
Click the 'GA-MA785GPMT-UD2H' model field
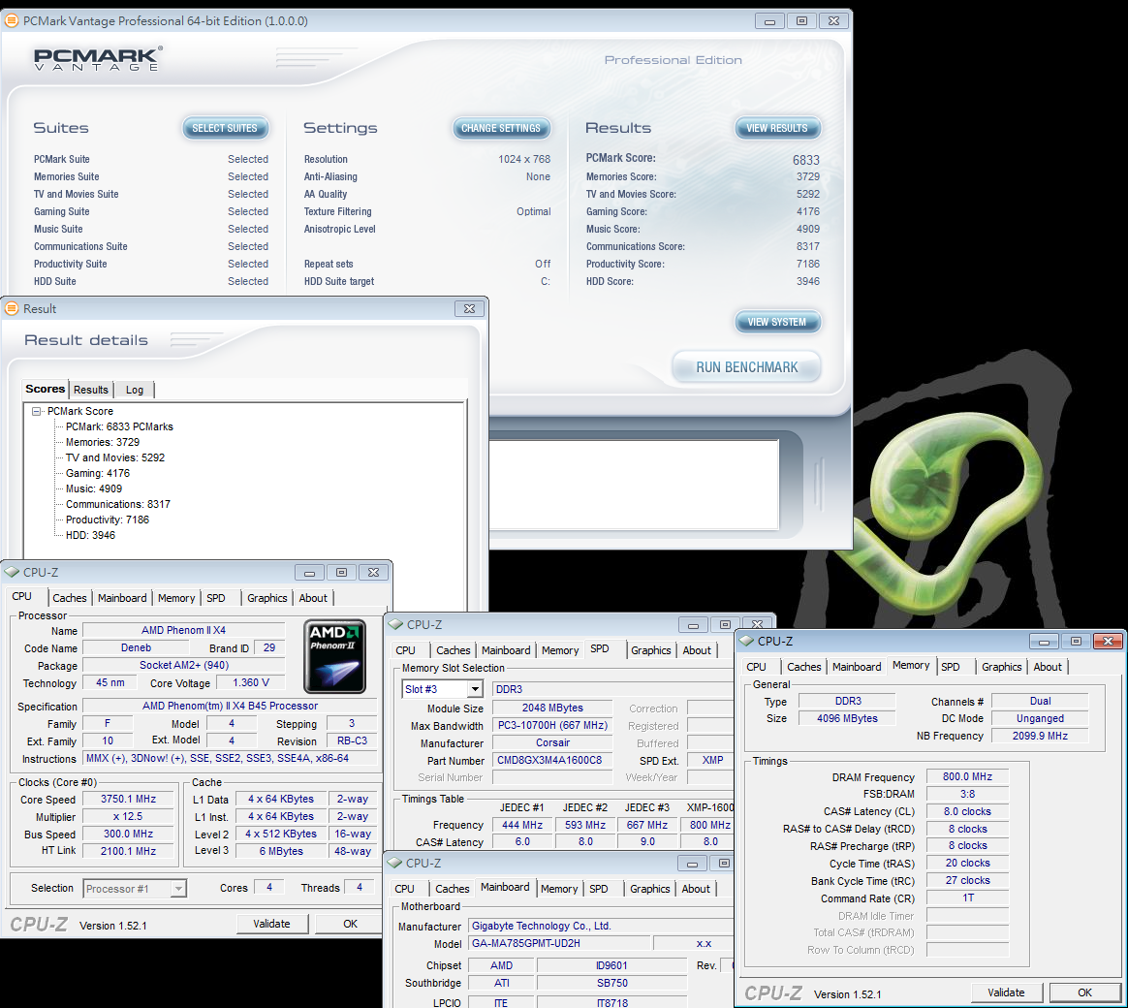tap(558, 943)
